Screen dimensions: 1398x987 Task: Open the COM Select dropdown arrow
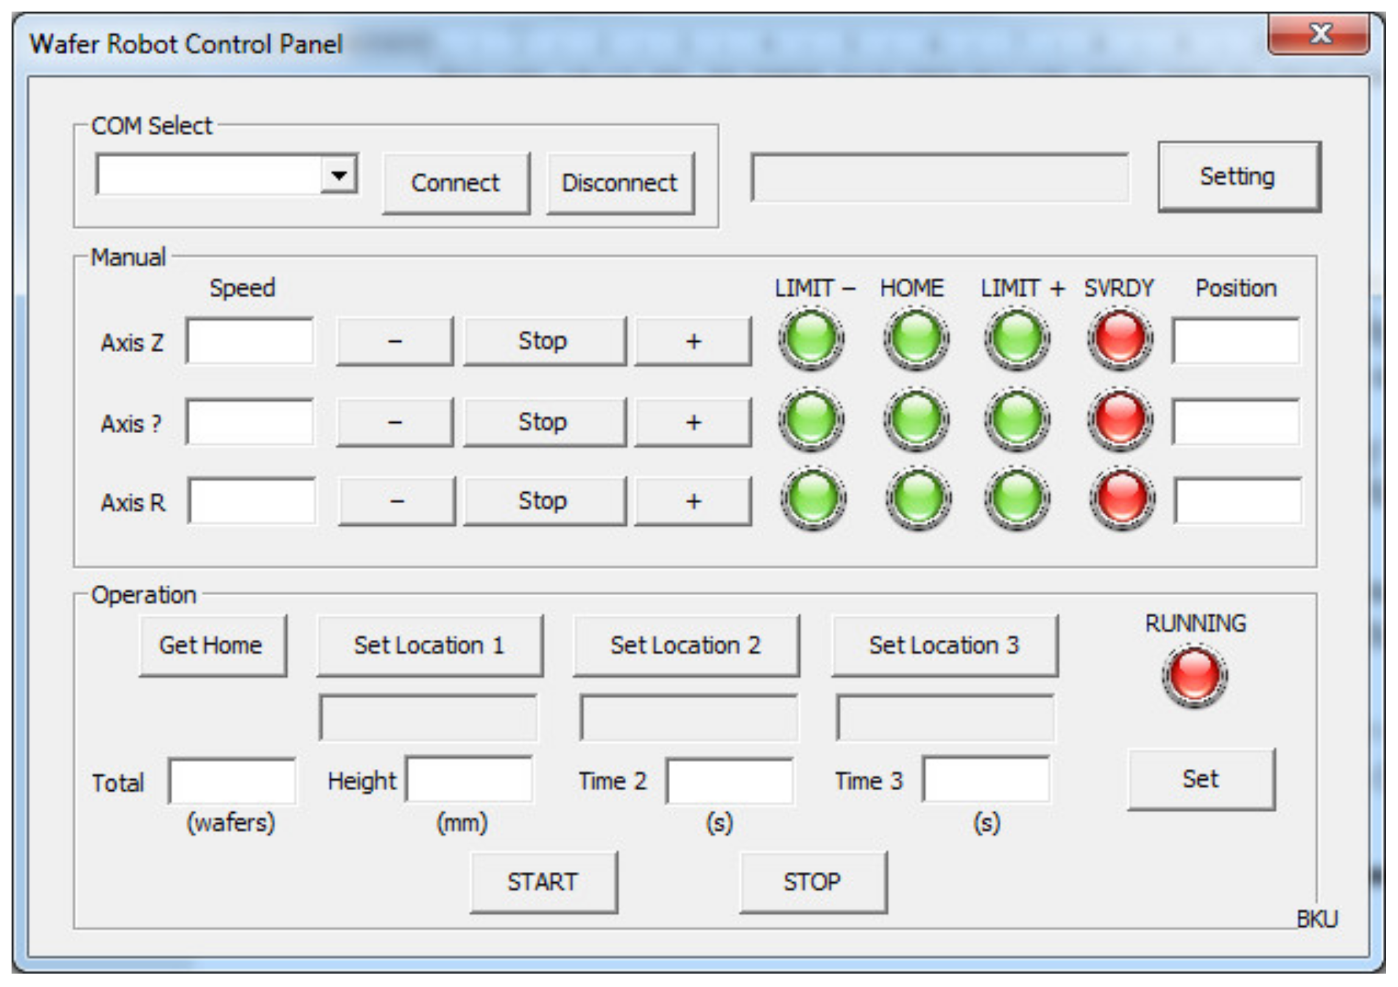(339, 176)
